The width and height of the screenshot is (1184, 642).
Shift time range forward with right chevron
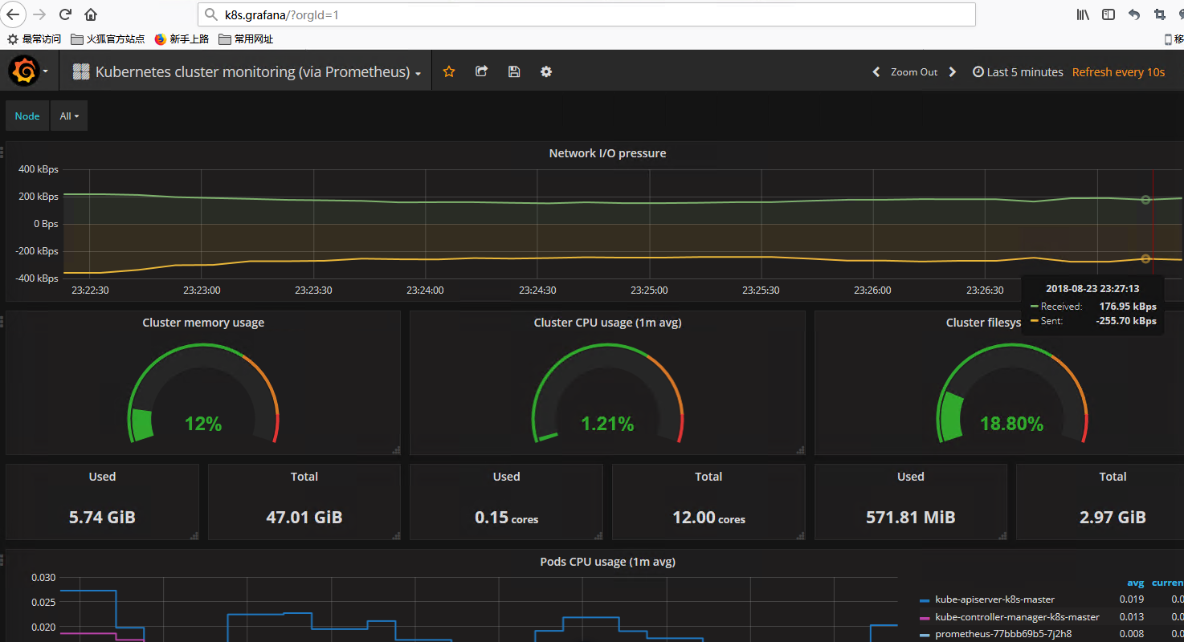tap(953, 72)
